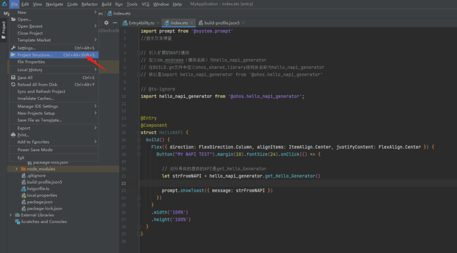Click the project tool window gear icon
The image size is (457, 253).
pyautogui.click(x=106, y=23)
